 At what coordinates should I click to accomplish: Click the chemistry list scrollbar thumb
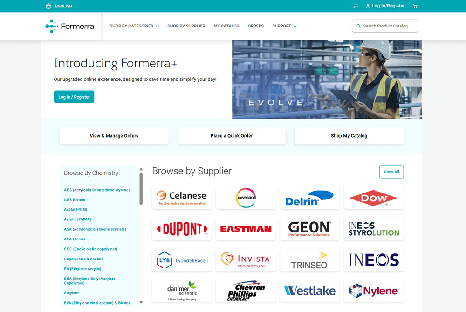pyautogui.click(x=141, y=189)
